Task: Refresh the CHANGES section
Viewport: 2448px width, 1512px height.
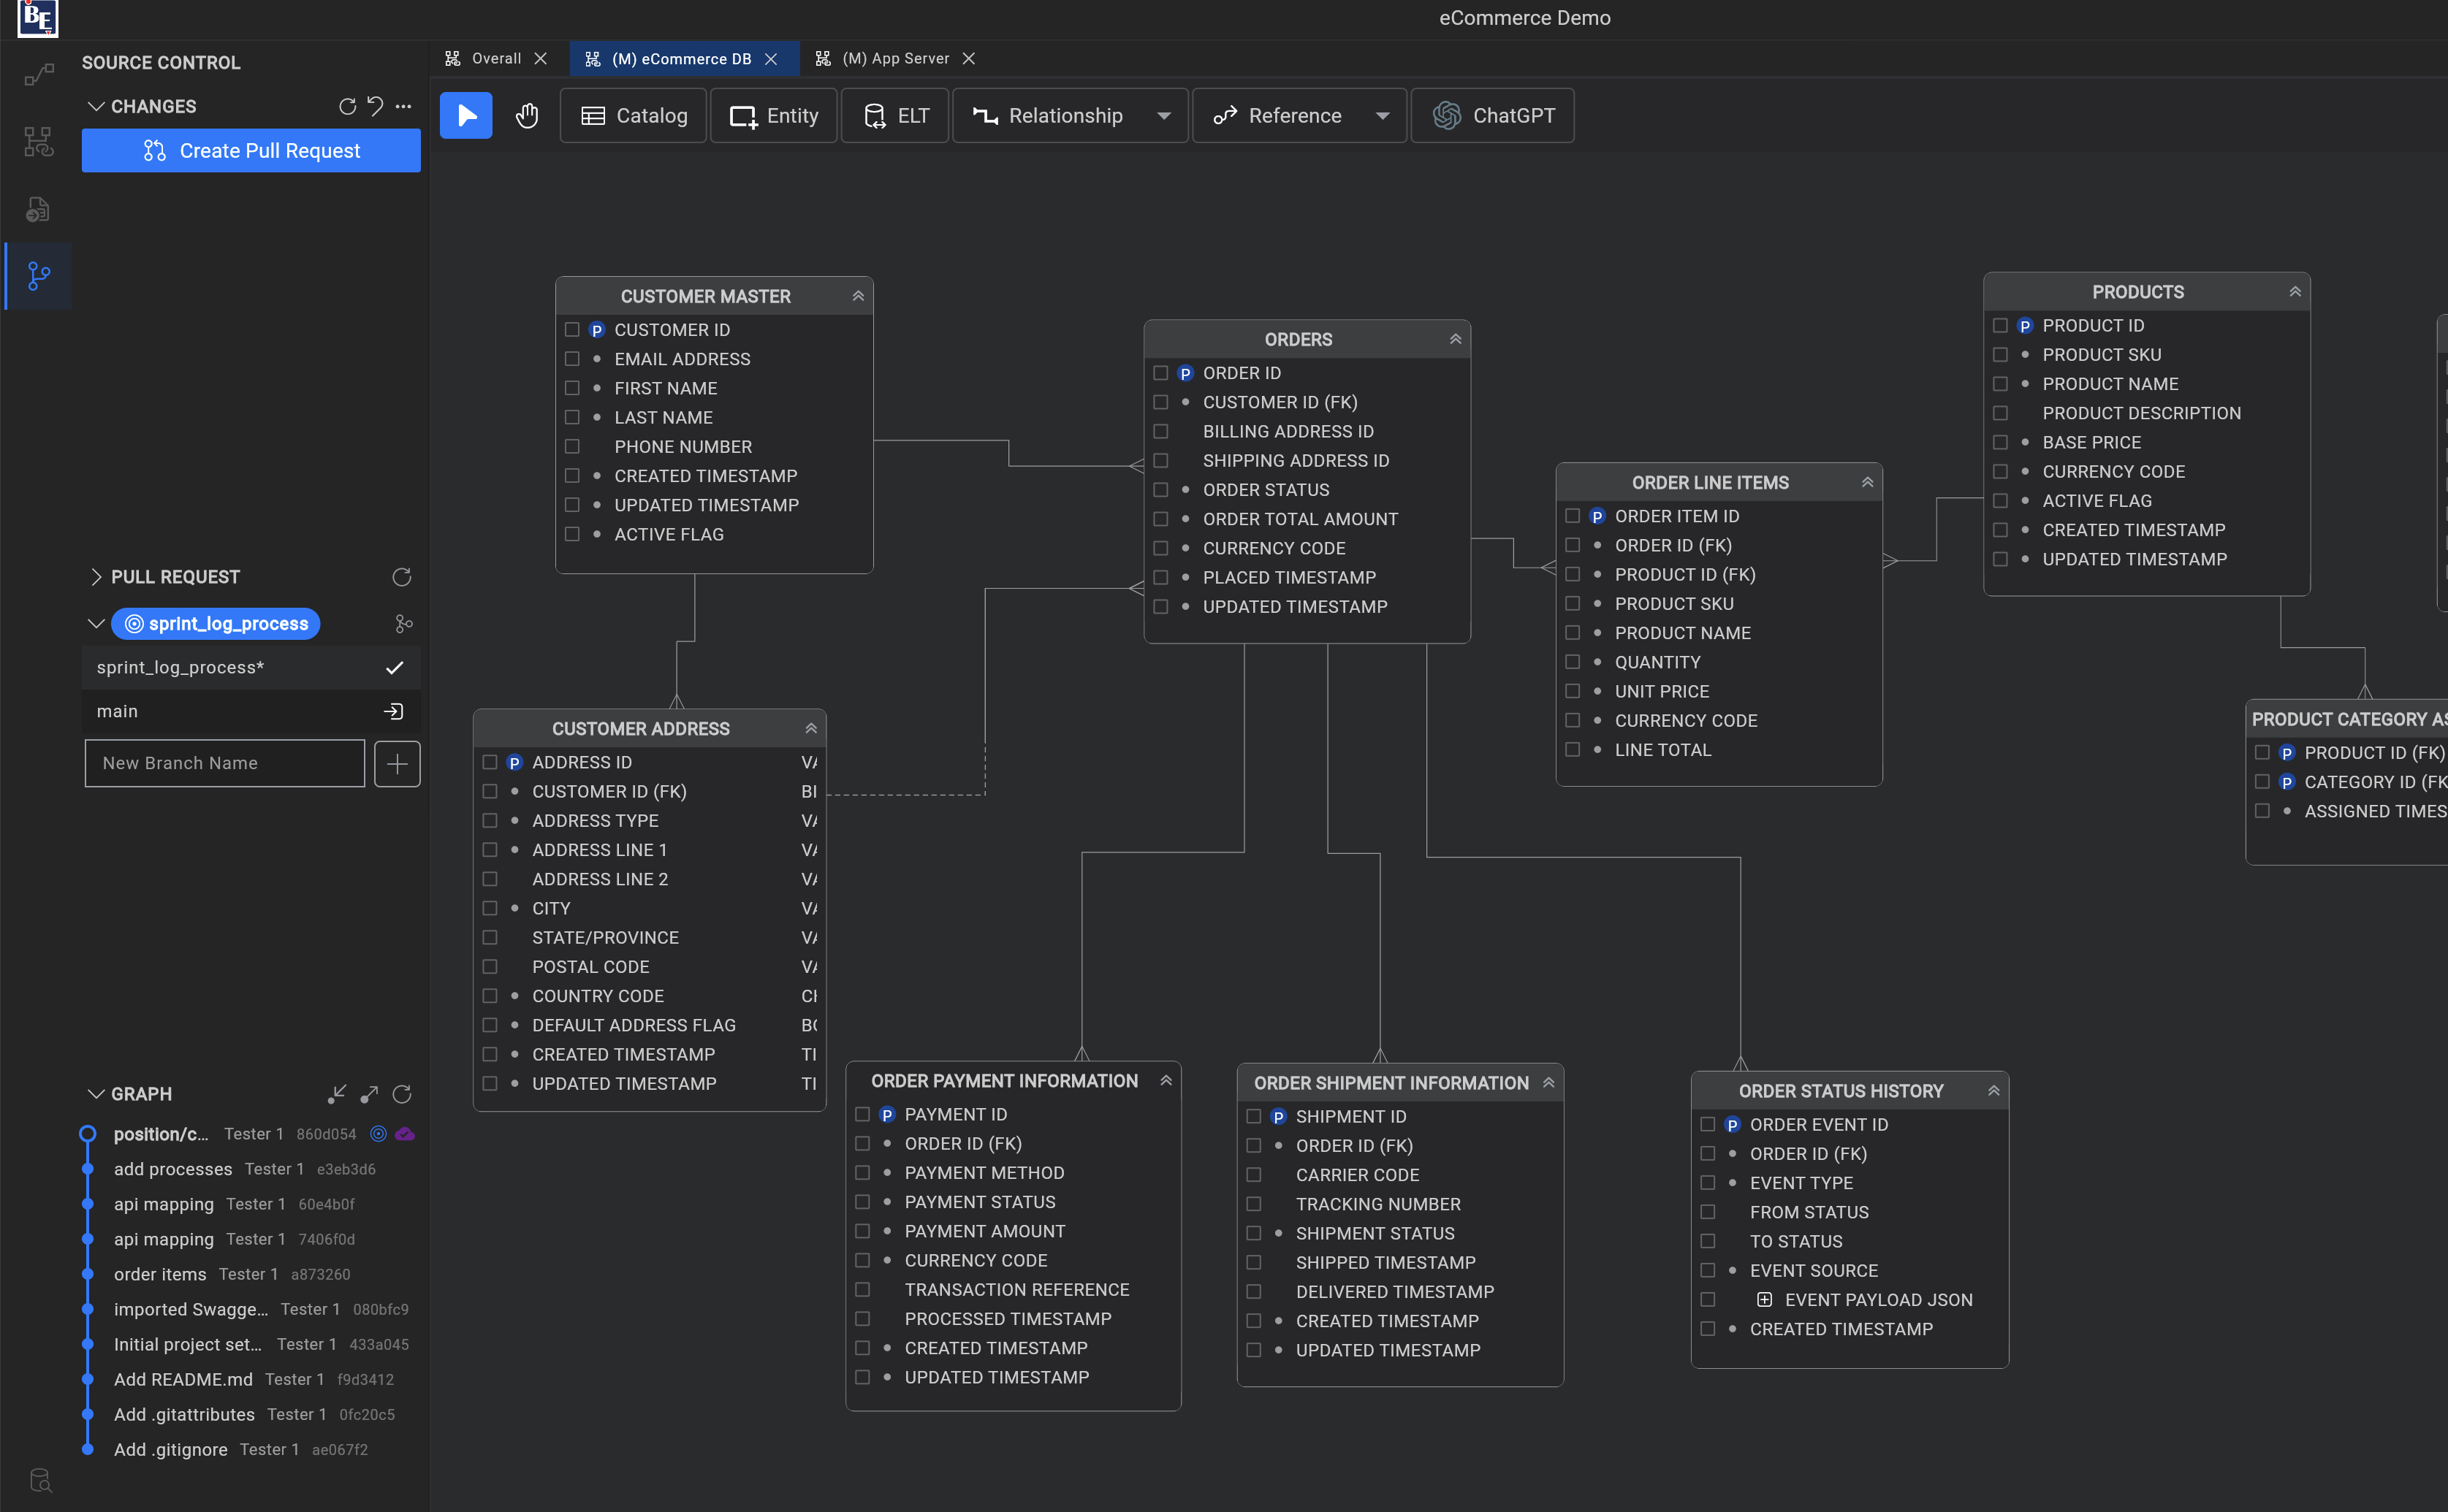Action: coord(347,107)
